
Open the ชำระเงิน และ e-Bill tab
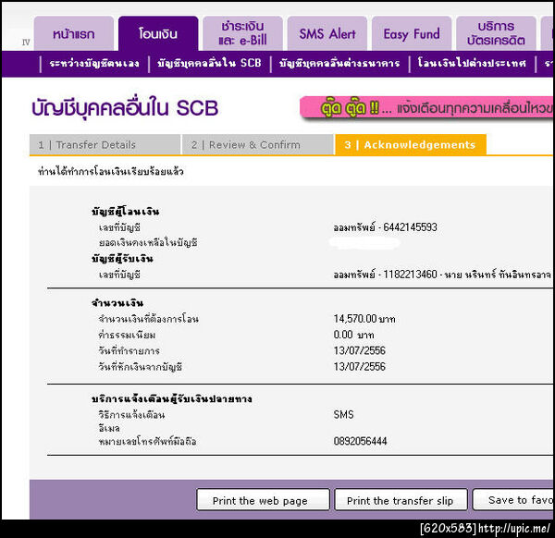(242, 33)
